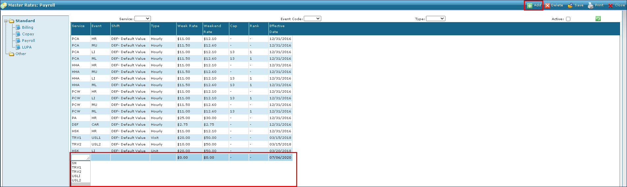Viewport: 627px width, 187px height.
Task: Click the LUPA document icon
Action: tap(18, 47)
